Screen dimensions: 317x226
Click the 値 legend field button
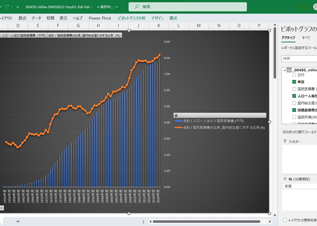coord(220,115)
